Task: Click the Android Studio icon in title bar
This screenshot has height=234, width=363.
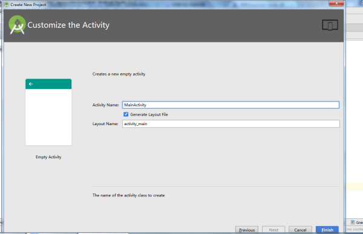Action: tap(6, 5)
